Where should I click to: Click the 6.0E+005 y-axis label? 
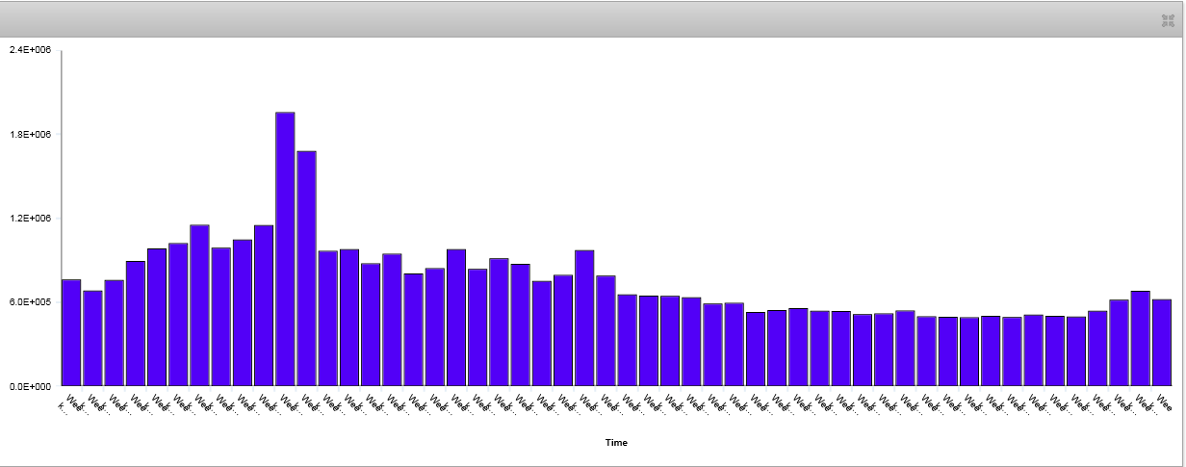tap(30, 302)
